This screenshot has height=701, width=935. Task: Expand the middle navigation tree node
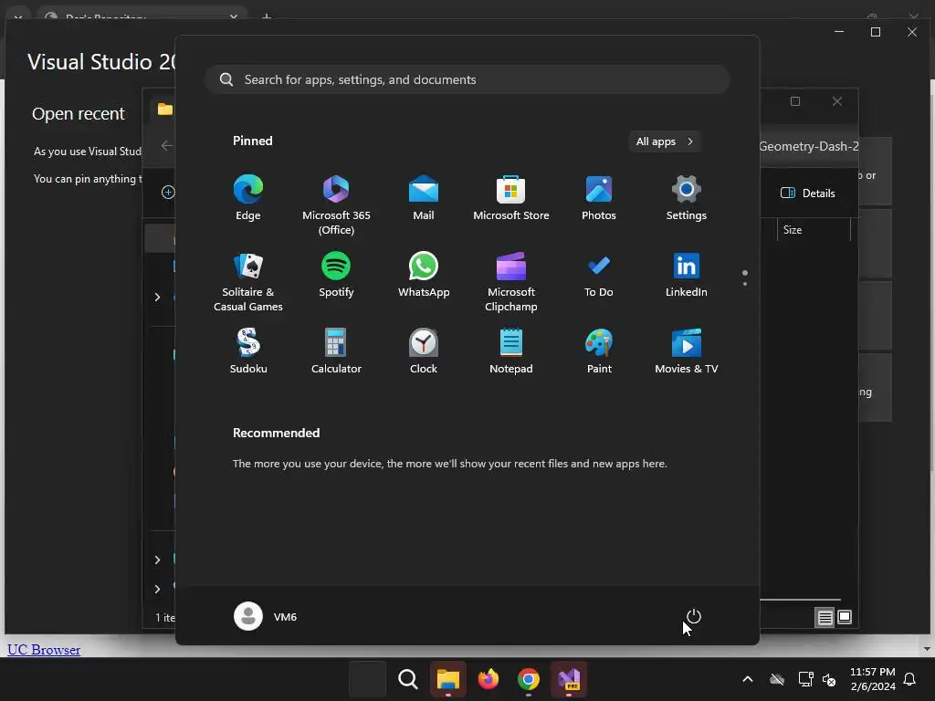coord(157,297)
